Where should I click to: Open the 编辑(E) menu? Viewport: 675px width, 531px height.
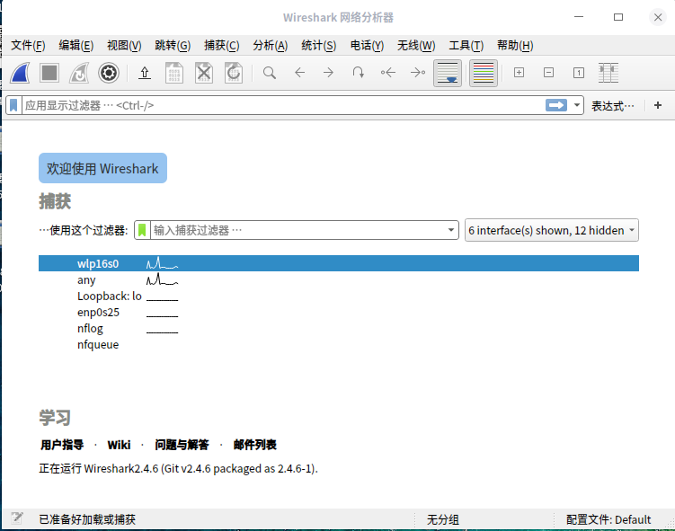(75, 46)
